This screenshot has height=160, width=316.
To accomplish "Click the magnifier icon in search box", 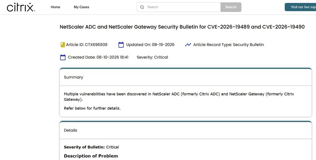I will (x=142, y=7).
